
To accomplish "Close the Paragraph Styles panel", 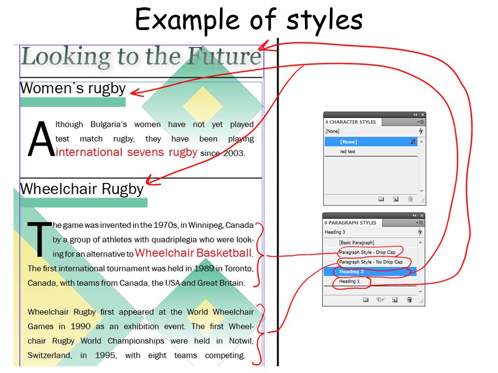I will (x=421, y=216).
